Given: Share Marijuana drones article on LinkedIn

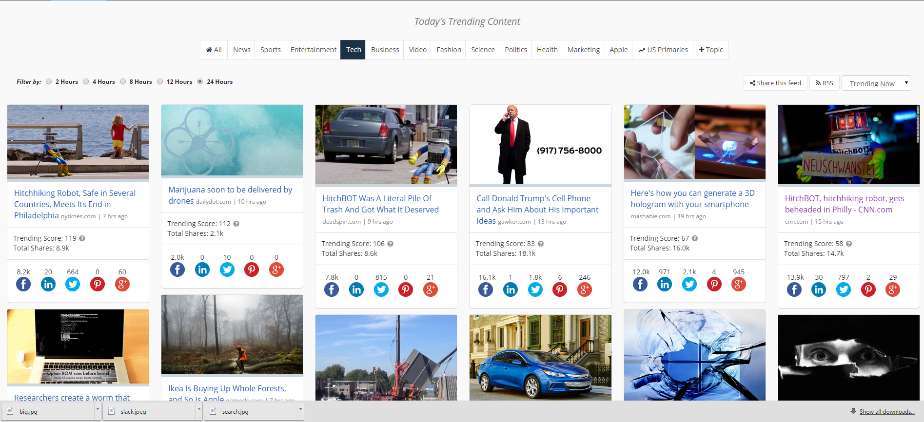Looking at the screenshot, I should 202,269.
